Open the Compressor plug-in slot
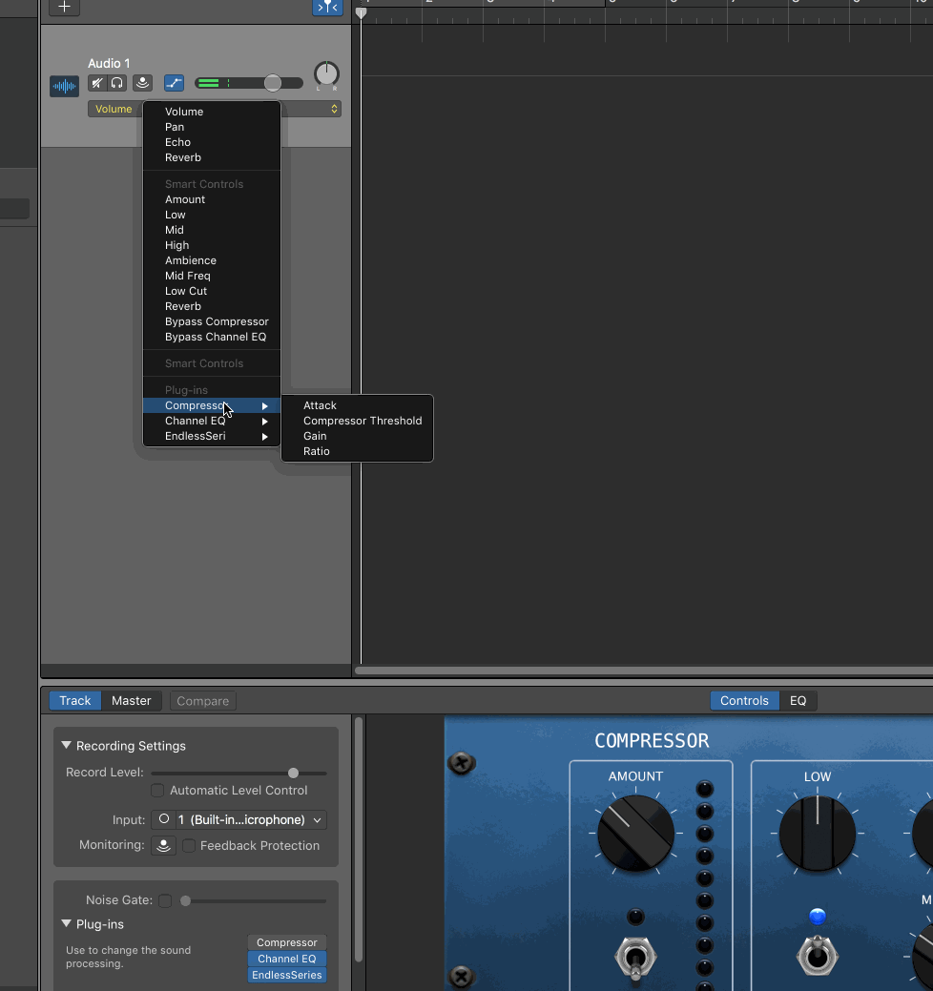Viewport: 933px width, 991px height. click(x=287, y=942)
